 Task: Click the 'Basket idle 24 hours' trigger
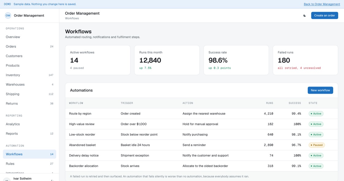(x=135, y=145)
